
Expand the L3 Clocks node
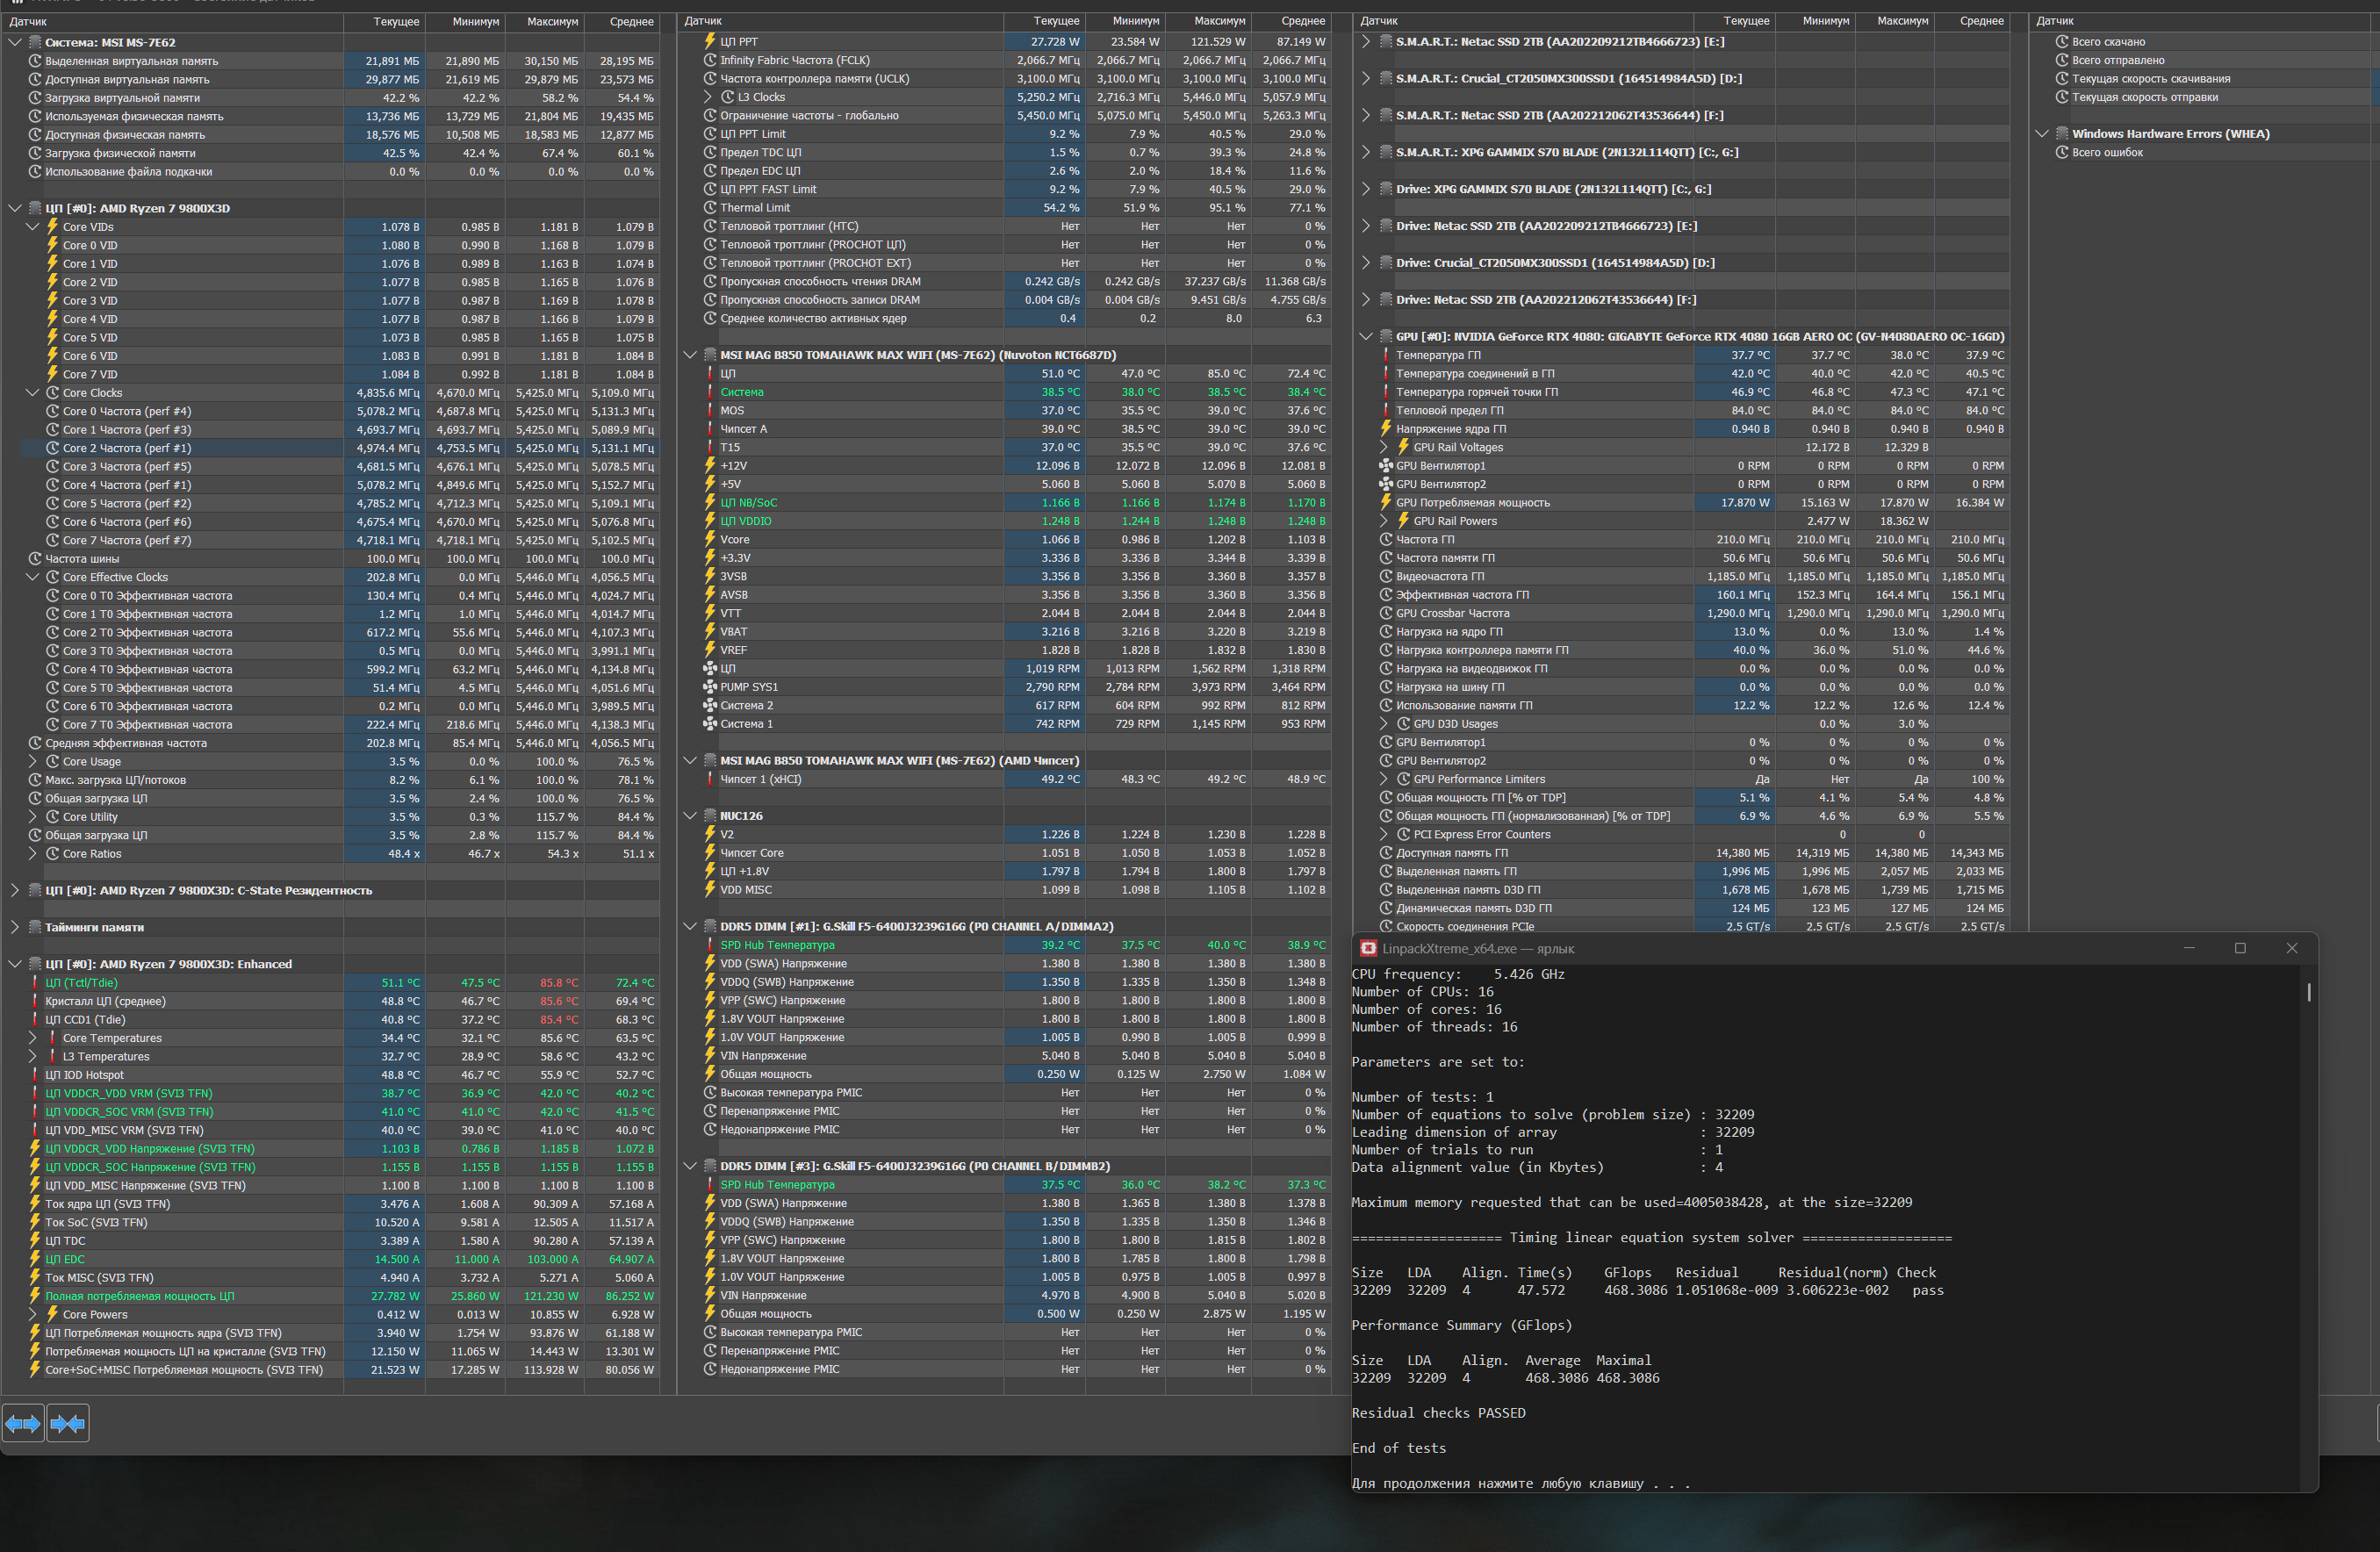click(709, 97)
